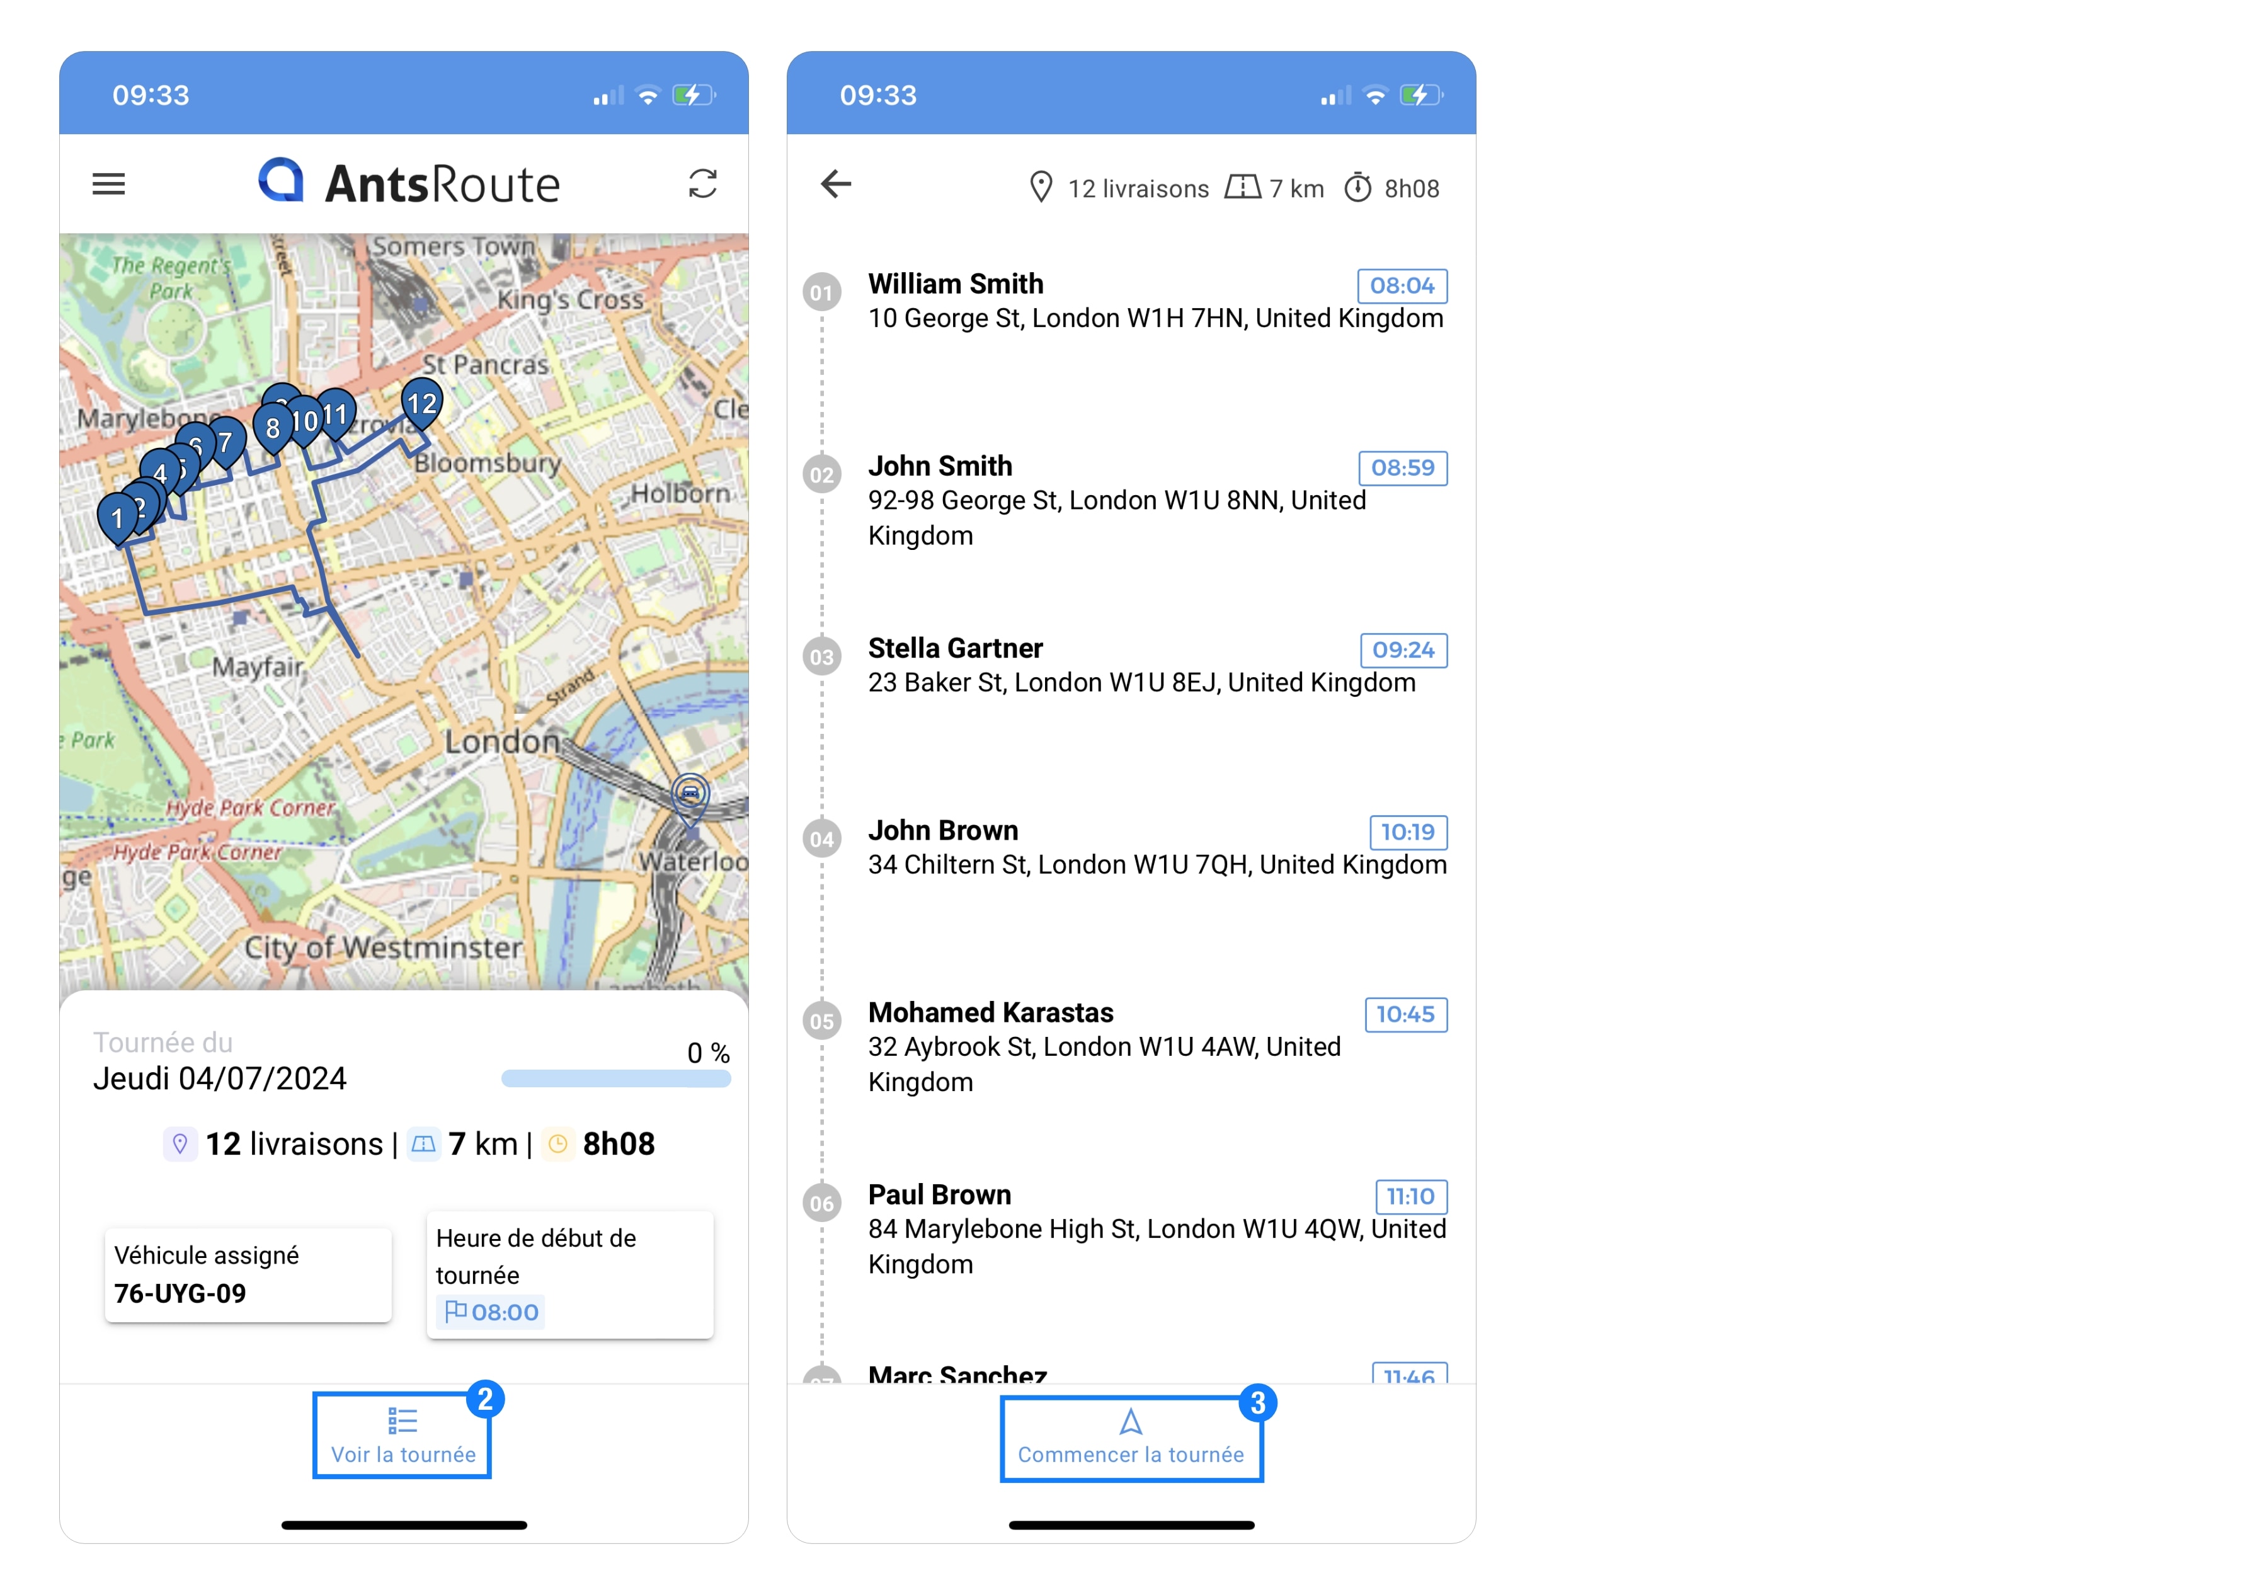Tap stop number 02 circle marker
Viewport: 2262px width, 1595px height.
pos(821,475)
